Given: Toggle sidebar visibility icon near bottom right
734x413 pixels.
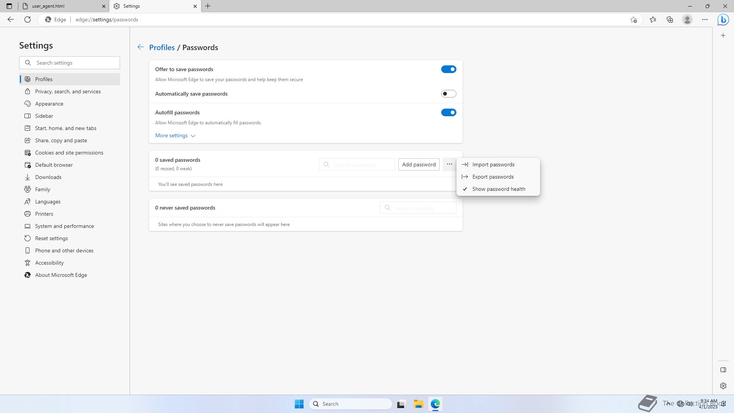Looking at the screenshot, I should click(x=723, y=370).
